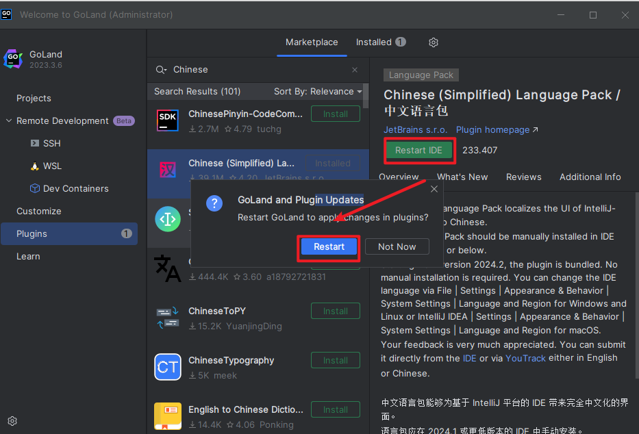Click the version 233.407 text
This screenshot has width=639, height=434.
[479, 150]
